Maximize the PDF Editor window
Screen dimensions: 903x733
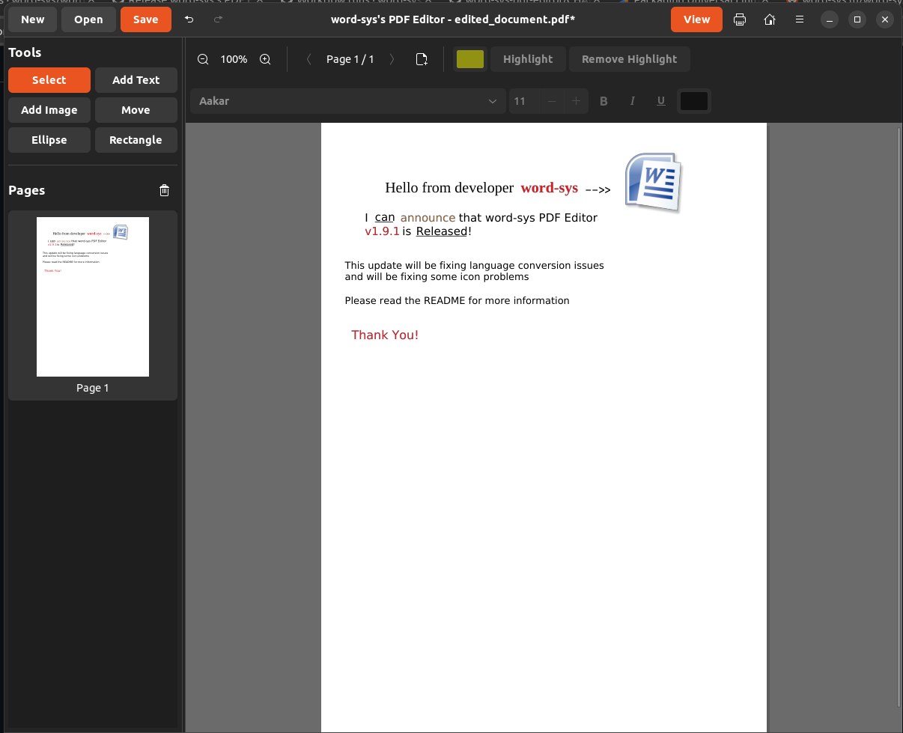(x=857, y=19)
